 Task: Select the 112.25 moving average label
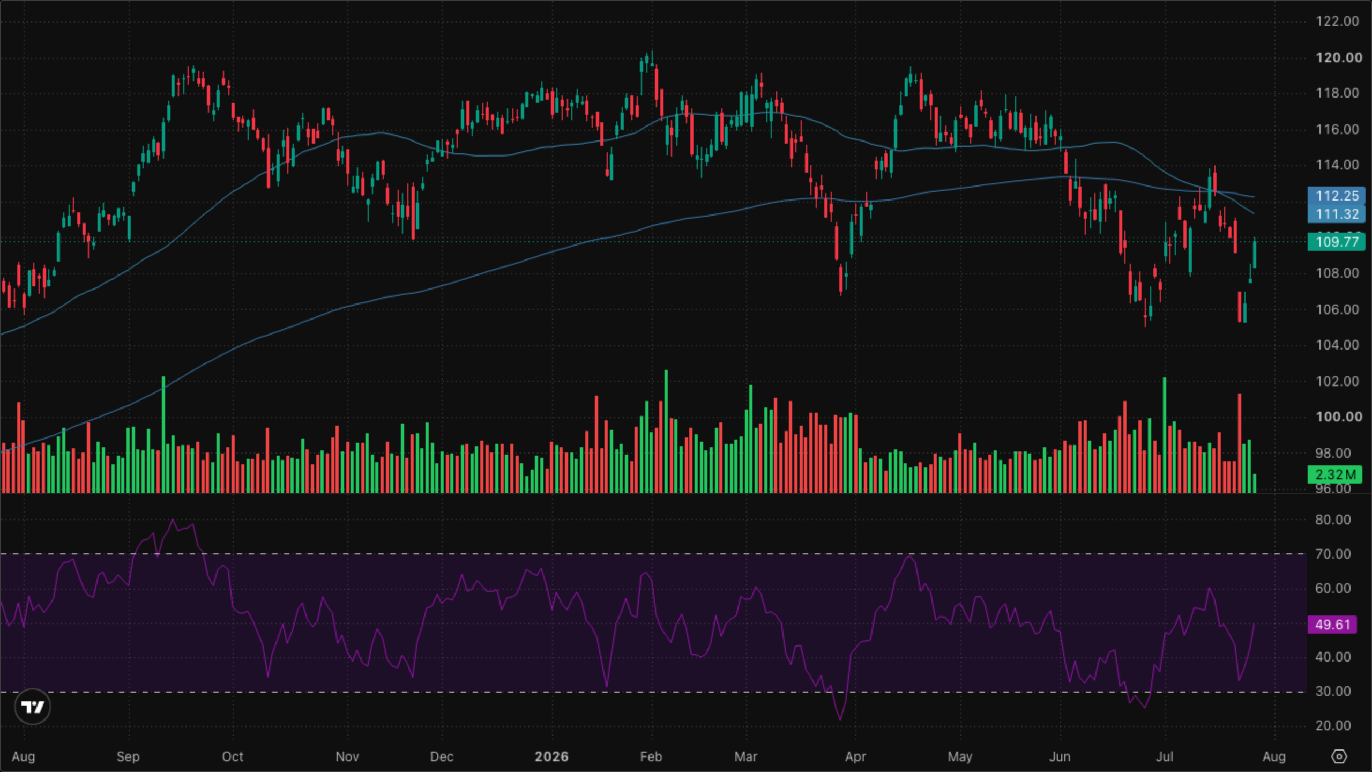click(x=1336, y=196)
